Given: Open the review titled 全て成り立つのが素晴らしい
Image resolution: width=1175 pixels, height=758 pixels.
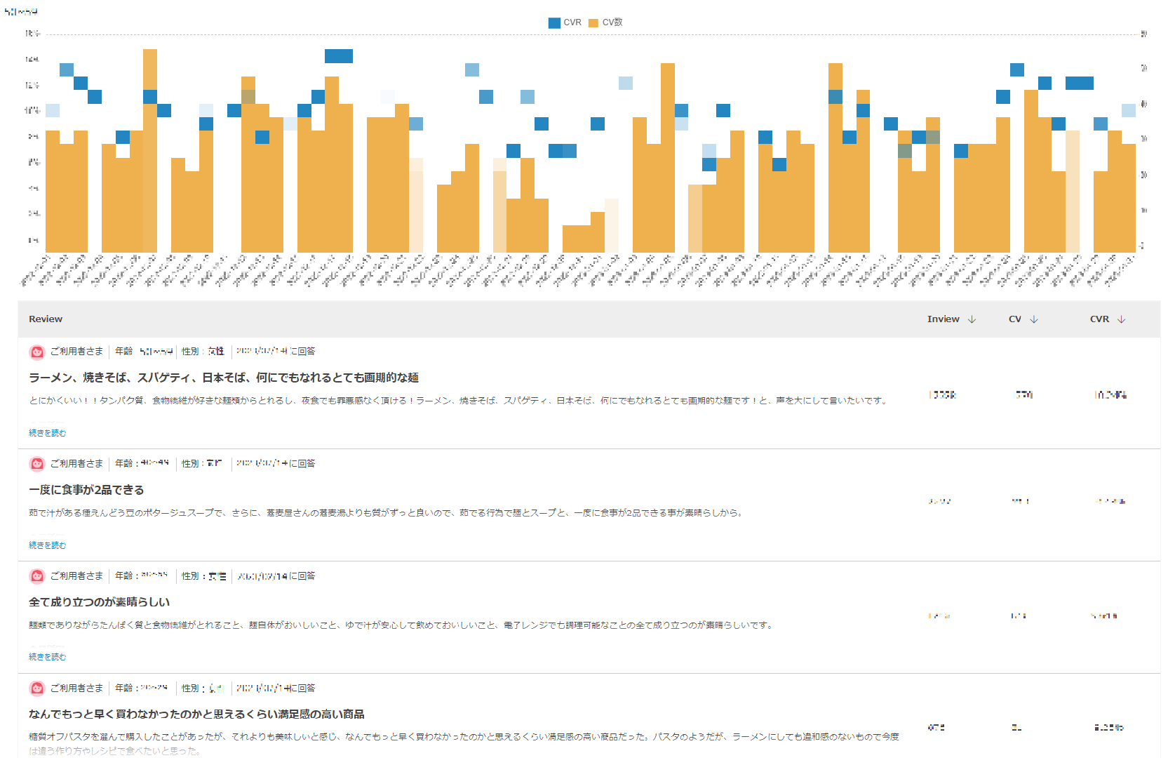Looking at the screenshot, I should point(99,602).
